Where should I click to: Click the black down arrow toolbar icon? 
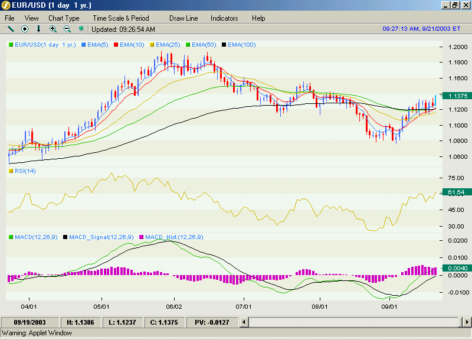(38, 29)
